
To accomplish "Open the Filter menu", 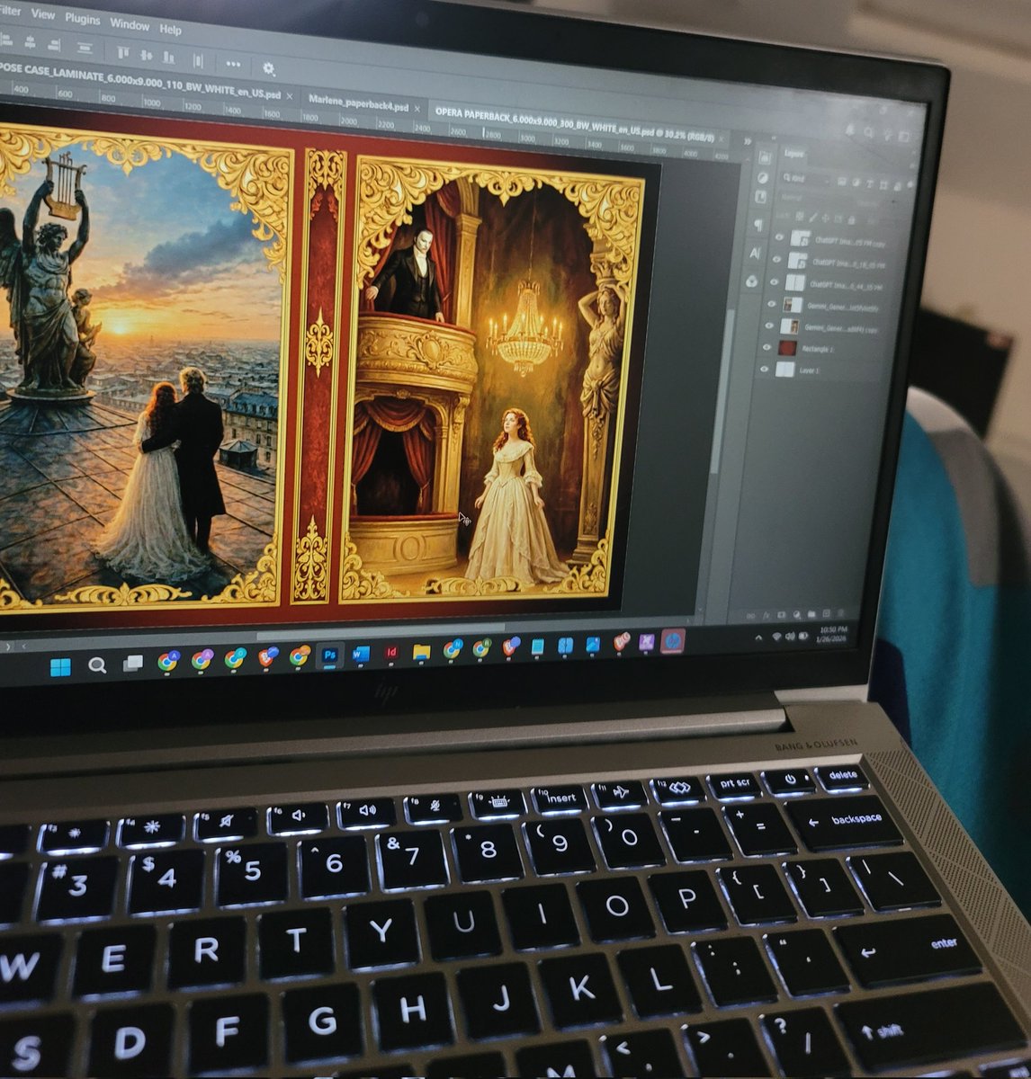I will pos(10,11).
